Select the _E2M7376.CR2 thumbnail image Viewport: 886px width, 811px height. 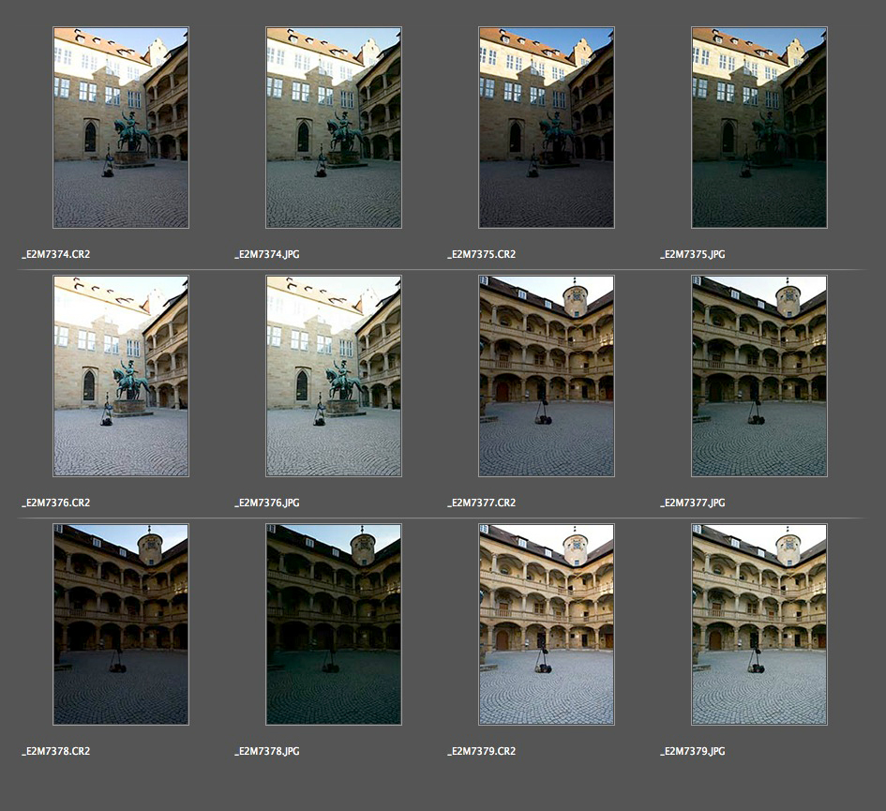121,376
